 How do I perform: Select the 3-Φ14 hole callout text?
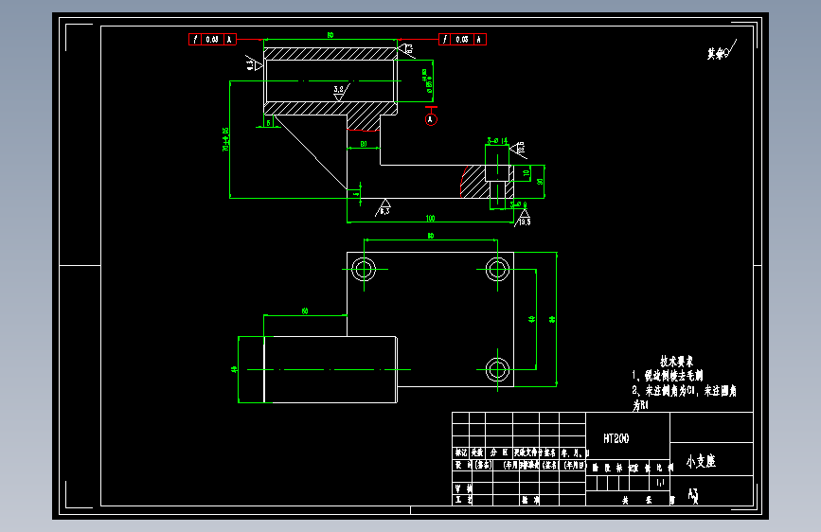pyautogui.click(x=497, y=141)
